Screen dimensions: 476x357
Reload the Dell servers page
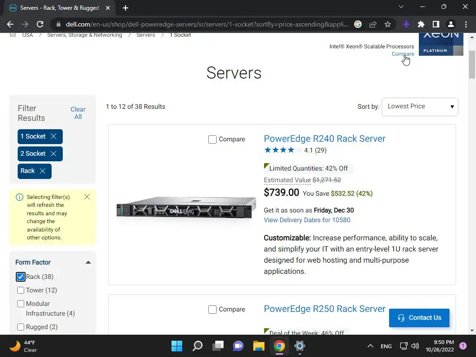pos(40,24)
